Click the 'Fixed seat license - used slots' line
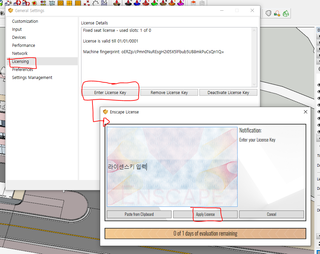Image resolution: width=320 pixels, height=254 pixels. [x=117, y=30]
